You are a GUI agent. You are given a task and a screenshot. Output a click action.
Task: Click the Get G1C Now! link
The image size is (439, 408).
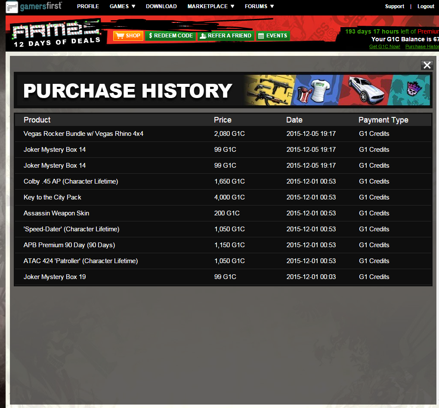click(x=385, y=47)
